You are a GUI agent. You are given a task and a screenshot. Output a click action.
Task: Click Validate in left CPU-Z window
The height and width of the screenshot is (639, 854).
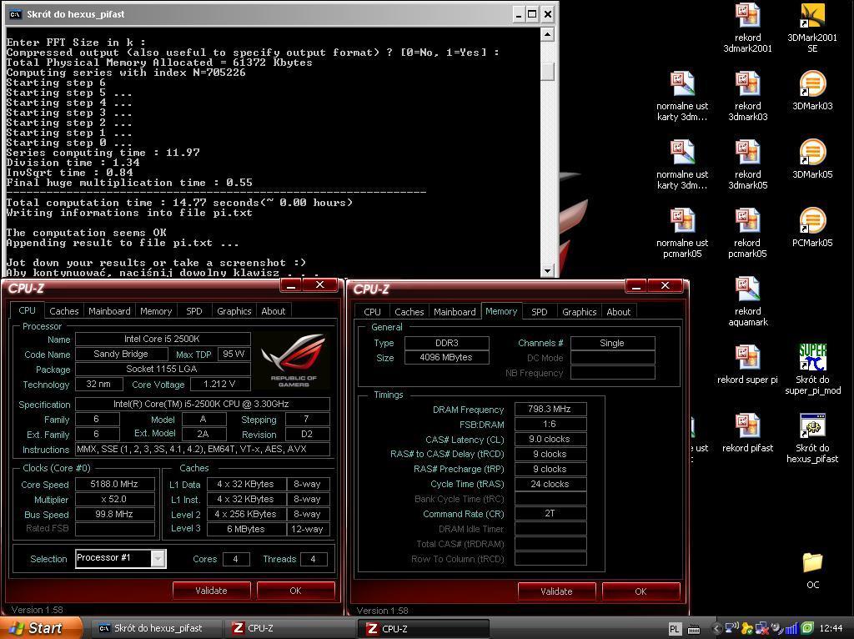[211, 591]
